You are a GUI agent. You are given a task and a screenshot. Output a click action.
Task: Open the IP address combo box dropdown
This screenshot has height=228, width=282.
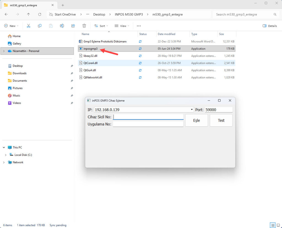coord(192,110)
